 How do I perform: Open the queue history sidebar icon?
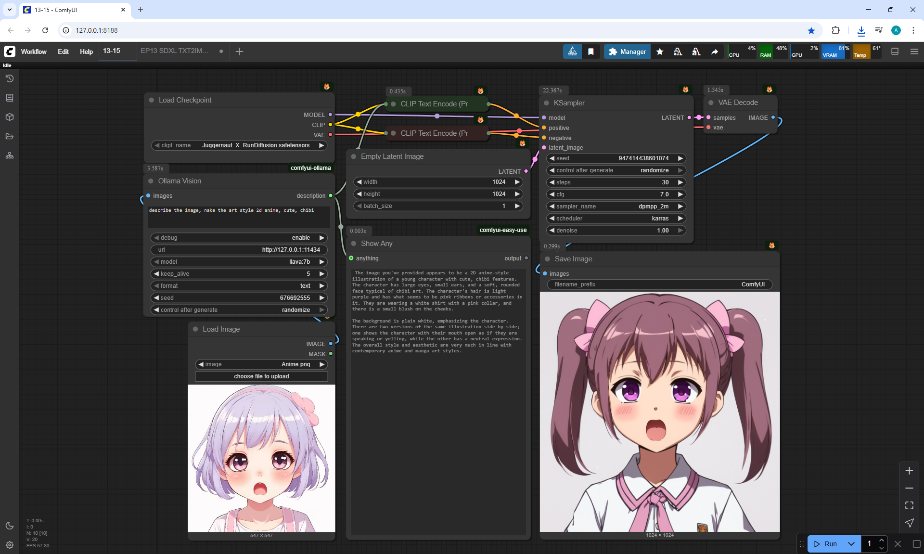pyautogui.click(x=10, y=78)
